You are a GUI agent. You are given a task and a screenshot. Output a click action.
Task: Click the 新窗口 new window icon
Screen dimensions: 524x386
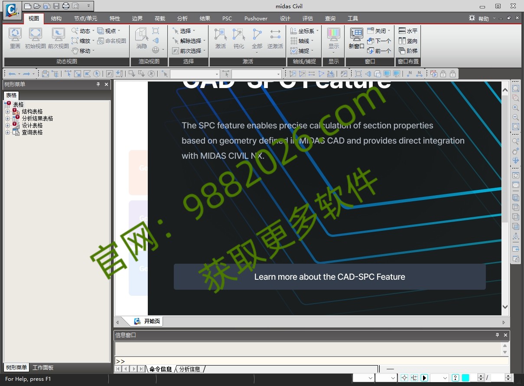click(x=356, y=34)
